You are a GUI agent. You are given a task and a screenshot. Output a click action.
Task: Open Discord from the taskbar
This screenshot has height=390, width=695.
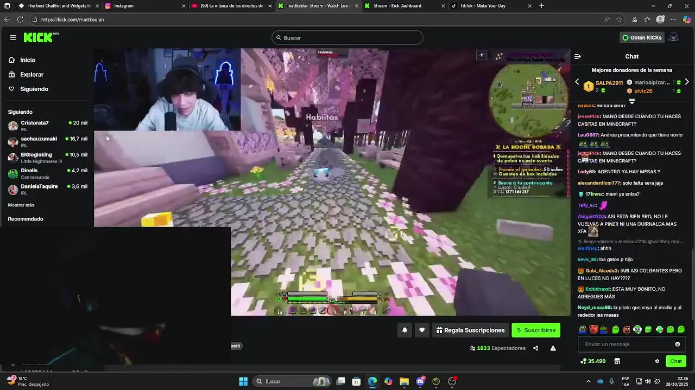(420, 381)
